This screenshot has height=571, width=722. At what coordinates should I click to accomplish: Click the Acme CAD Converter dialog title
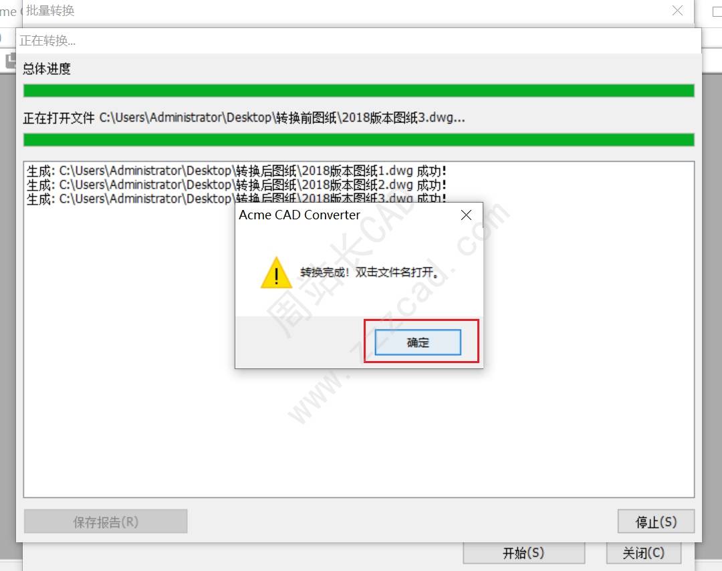pyautogui.click(x=299, y=215)
